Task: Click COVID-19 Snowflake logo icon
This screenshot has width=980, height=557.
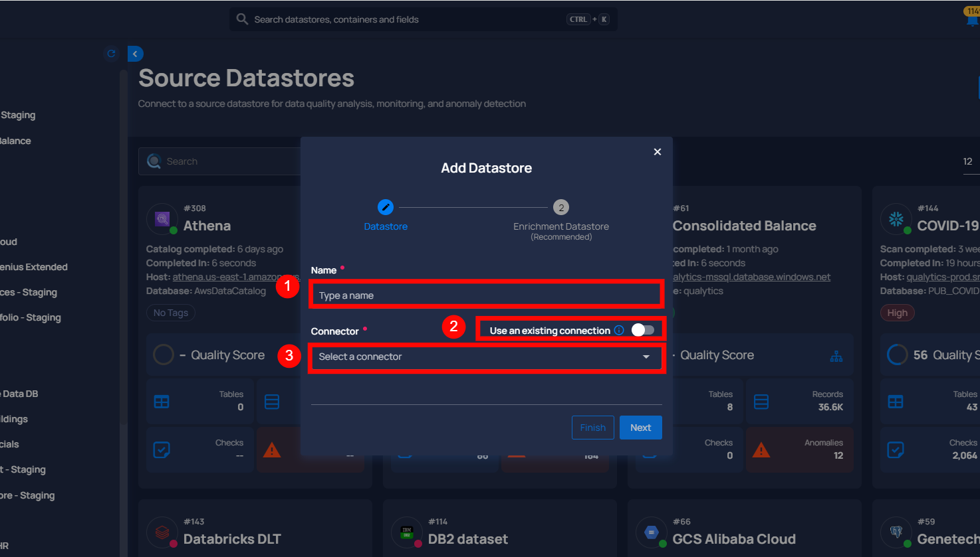Action: click(x=896, y=218)
